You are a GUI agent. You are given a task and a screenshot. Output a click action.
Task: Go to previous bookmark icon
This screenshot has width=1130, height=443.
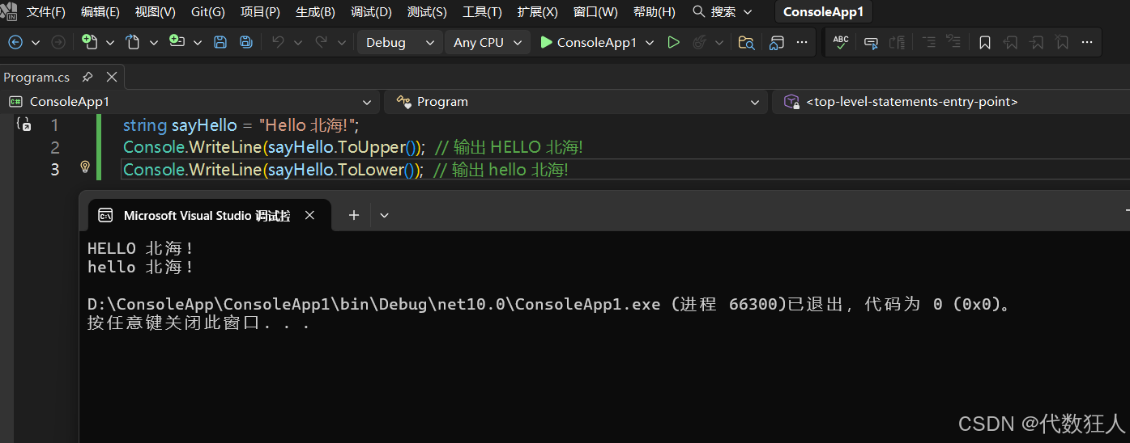[x=1010, y=43]
